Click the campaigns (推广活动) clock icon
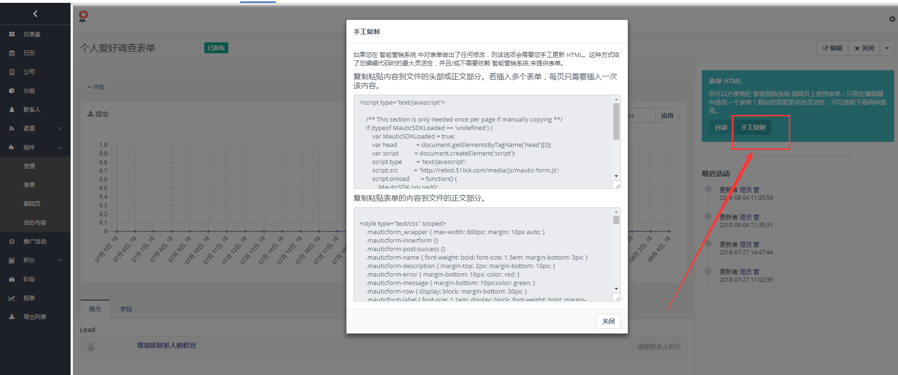 pyautogui.click(x=12, y=242)
